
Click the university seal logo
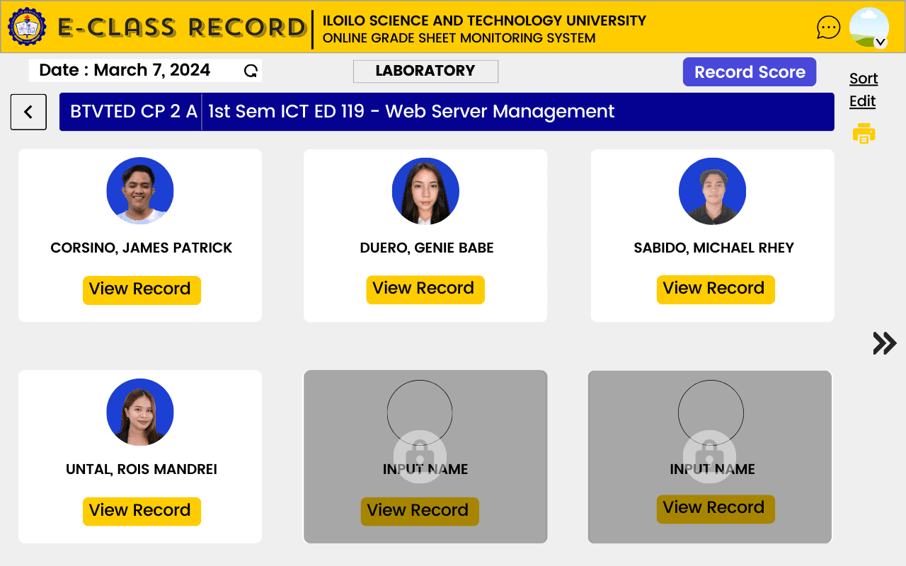27,27
